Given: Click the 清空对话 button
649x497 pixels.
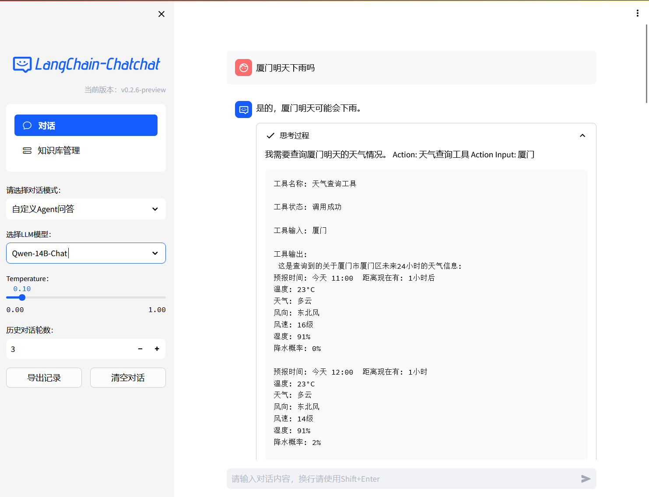Looking at the screenshot, I should click(128, 378).
